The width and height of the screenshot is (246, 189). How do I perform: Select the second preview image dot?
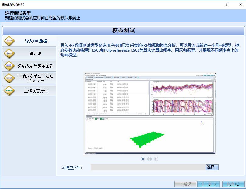[149, 159]
